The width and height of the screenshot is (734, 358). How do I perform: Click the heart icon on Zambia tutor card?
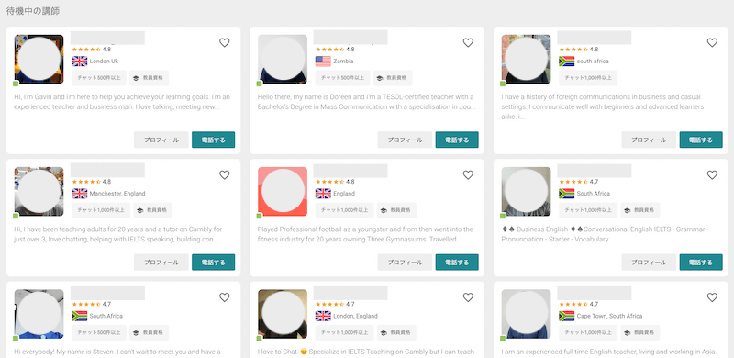[x=468, y=42]
